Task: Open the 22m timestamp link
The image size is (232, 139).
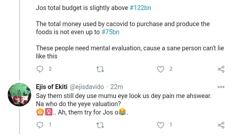Action: pos(117,87)
